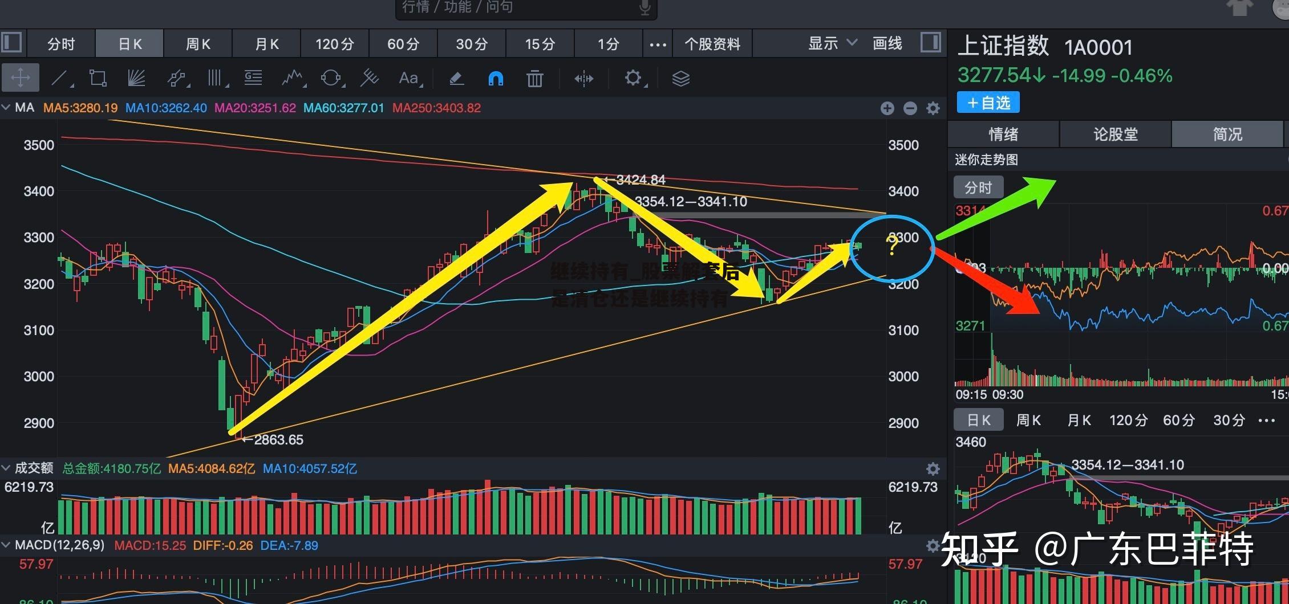Open MA indicator settings gear

click(933, 108)
